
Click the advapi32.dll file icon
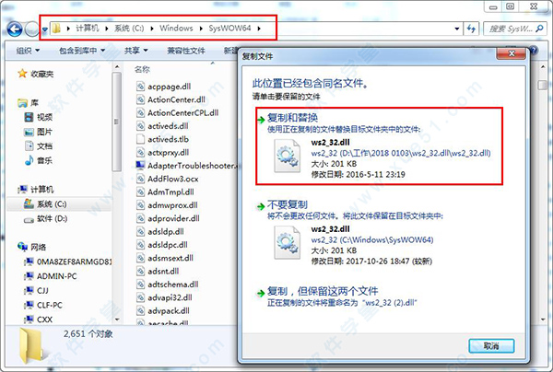click(140, 297)
